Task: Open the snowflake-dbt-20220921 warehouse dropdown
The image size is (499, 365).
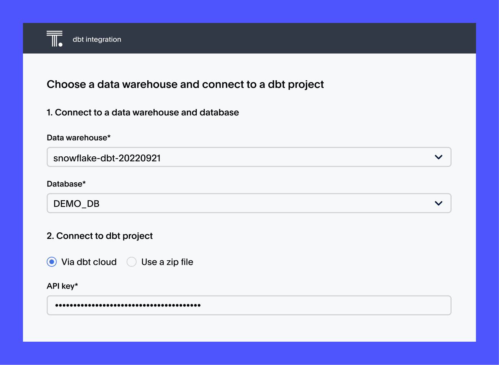Action: click(249, 157)
